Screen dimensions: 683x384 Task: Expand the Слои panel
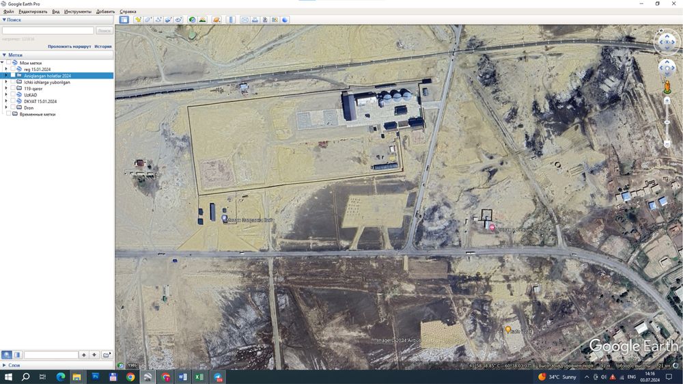[x=4, y=366]
